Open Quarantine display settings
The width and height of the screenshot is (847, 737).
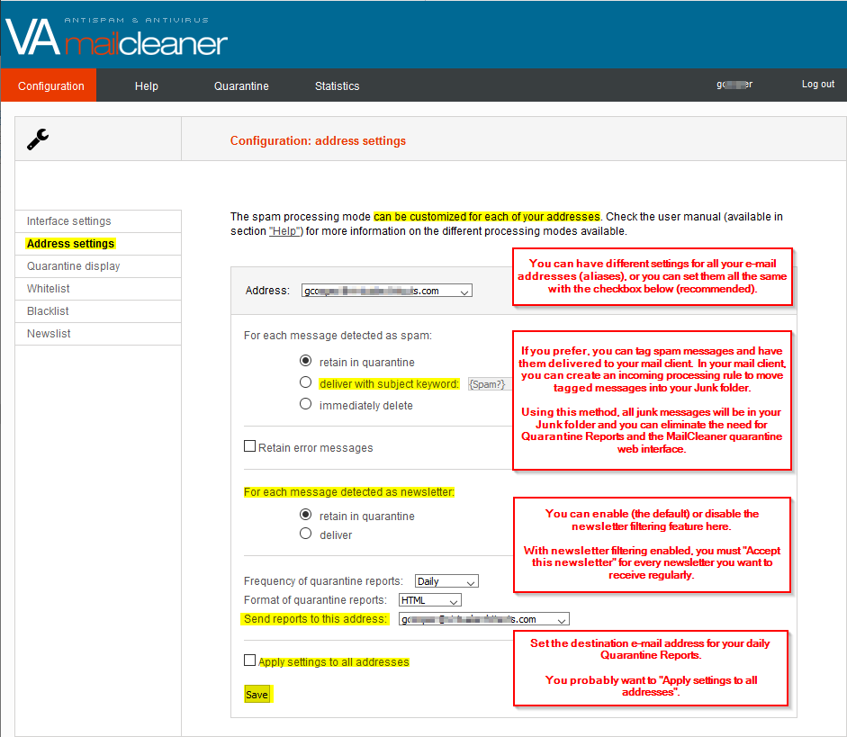point(98,266)
